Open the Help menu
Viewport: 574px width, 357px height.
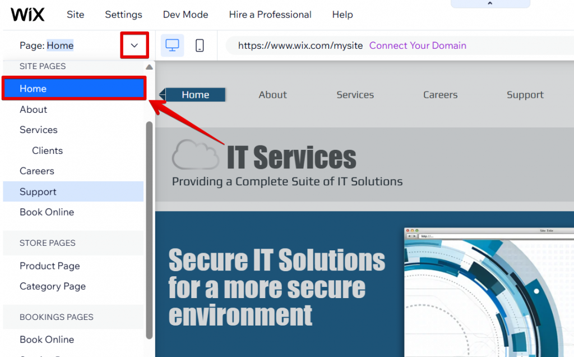coord(342,15)
